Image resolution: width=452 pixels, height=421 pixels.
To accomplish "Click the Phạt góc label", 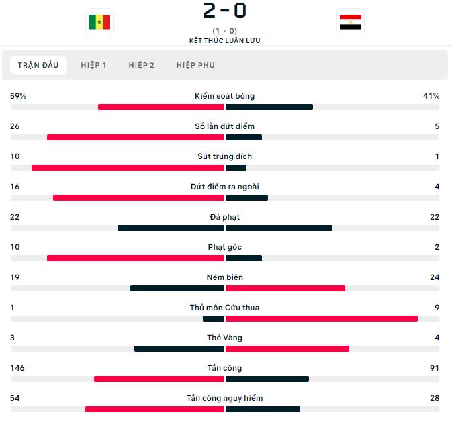I will point(224,247).
